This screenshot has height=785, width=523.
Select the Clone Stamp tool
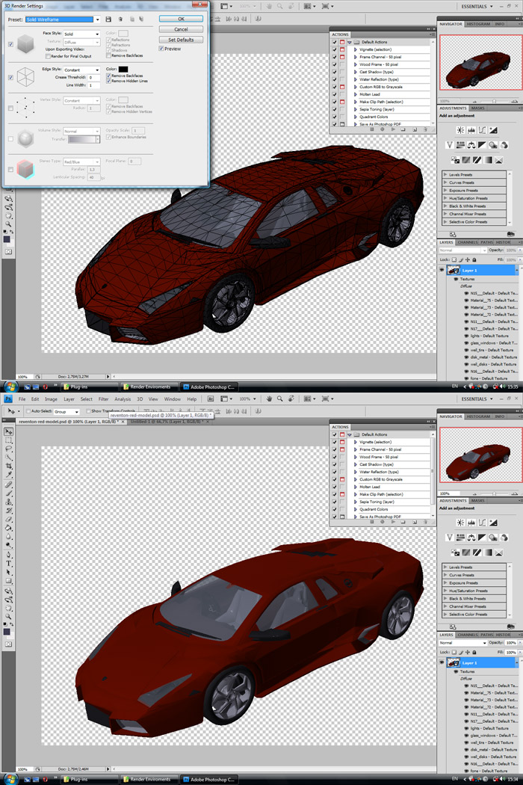[8, 502]
